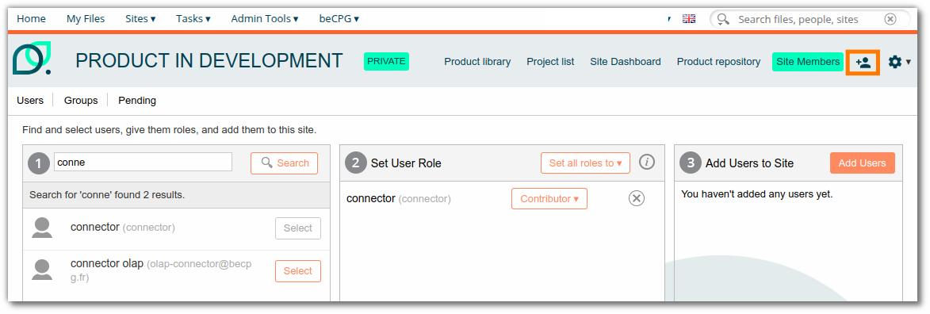This screenshot has width=930, height=314.
Task: Click connector name in Set User Role
Action: pos(371,198)
